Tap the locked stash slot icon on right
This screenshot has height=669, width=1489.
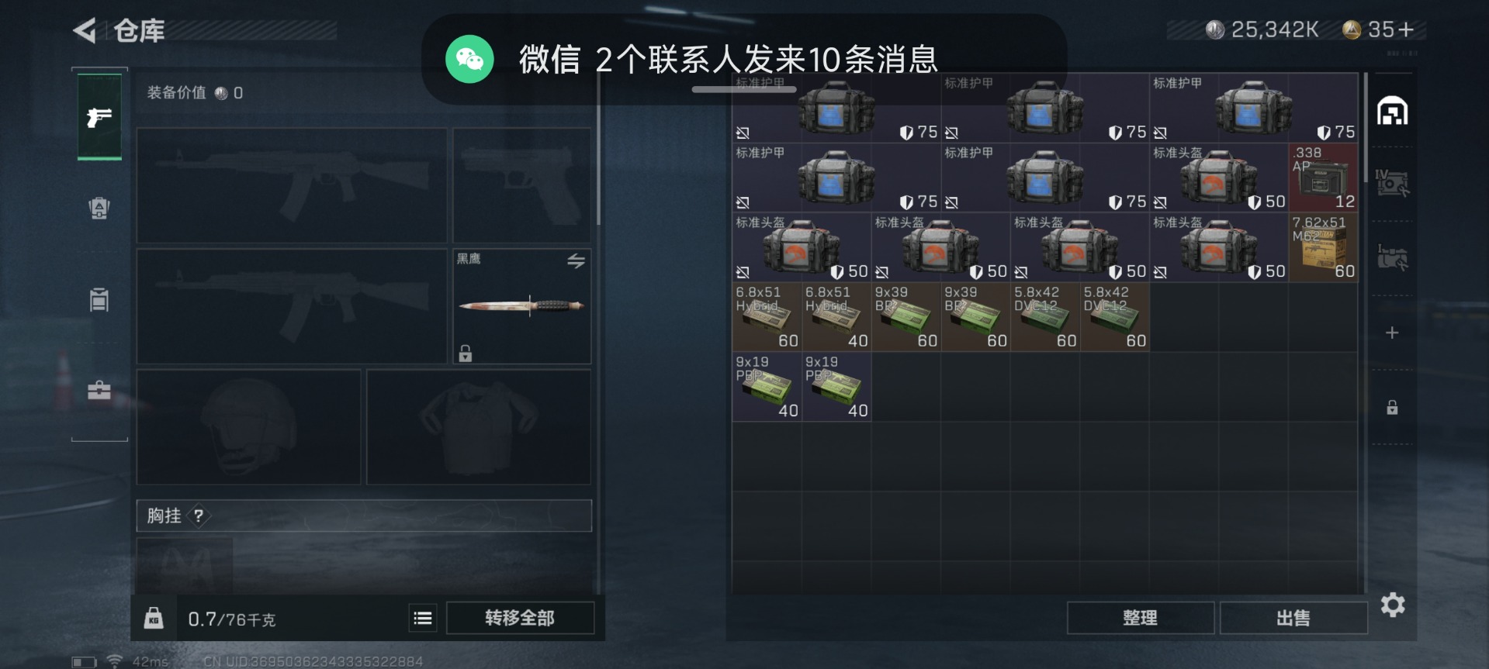1392,407
